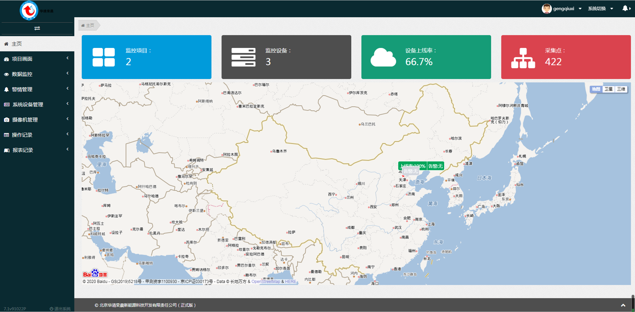Image resolution: width=635 pixels, height=312 pixels.
Task: Select 数据监控 in the sidebar
Action: (x=37, y=74)
